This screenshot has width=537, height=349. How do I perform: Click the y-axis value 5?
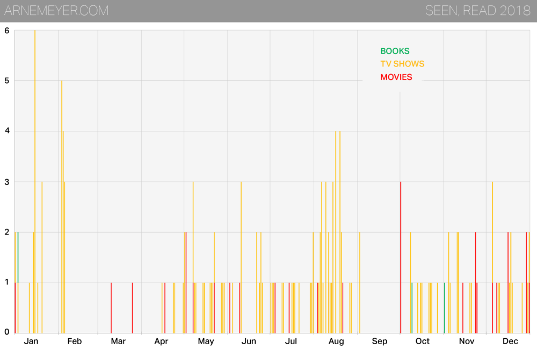point(7,81)
